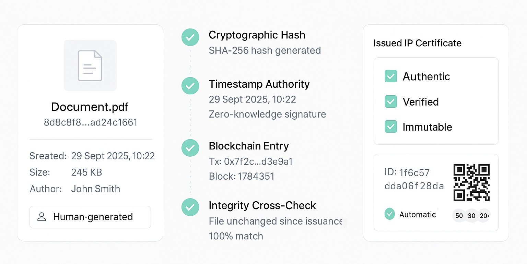The width and height of the screenshot is (527, 264).
Task: Click the Human-generated button
Action: click(x=90, y=217)
